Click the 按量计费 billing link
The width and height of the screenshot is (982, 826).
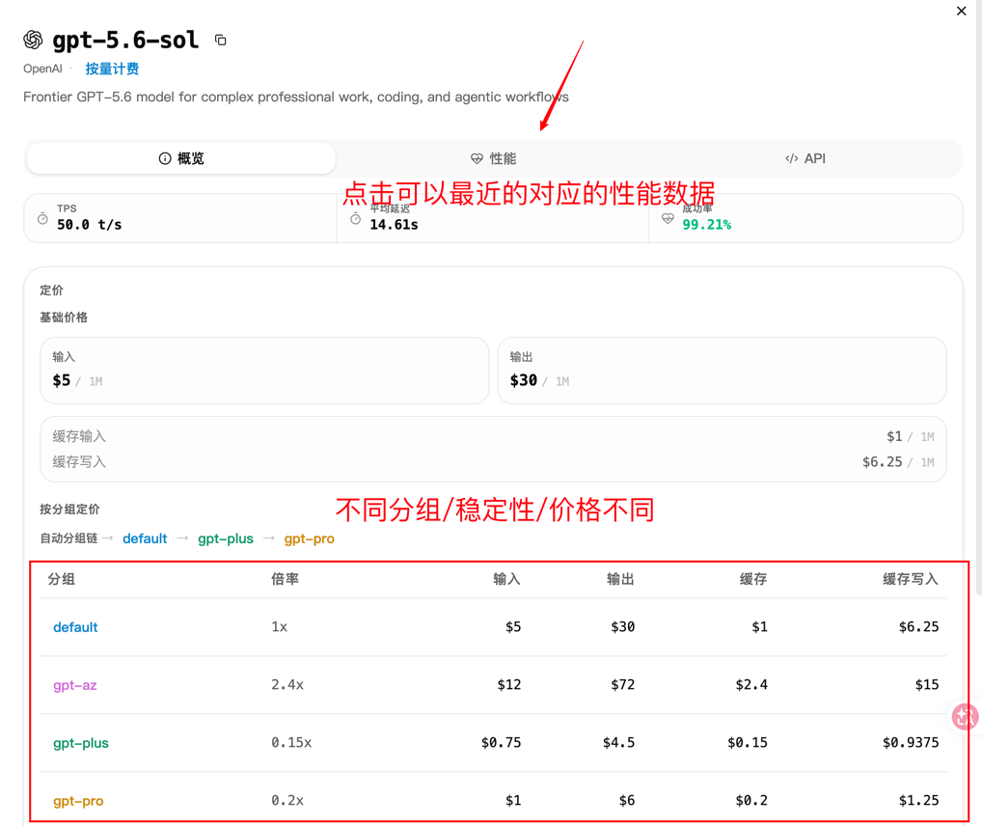112,69
